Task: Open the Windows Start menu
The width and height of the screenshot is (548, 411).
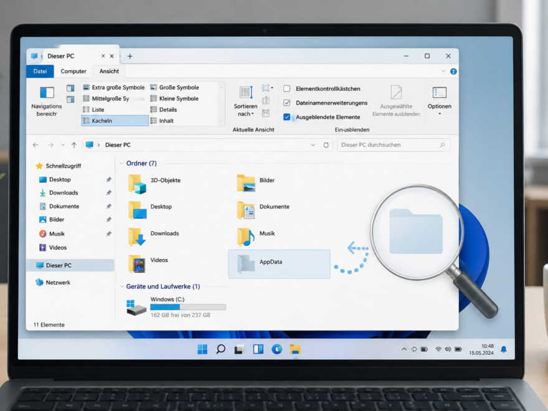Action: tap(202, 349)
